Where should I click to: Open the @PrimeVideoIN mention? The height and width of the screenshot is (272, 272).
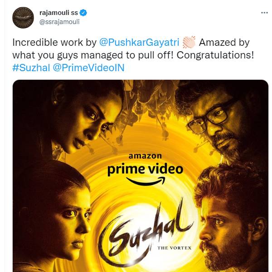(88, 68)
